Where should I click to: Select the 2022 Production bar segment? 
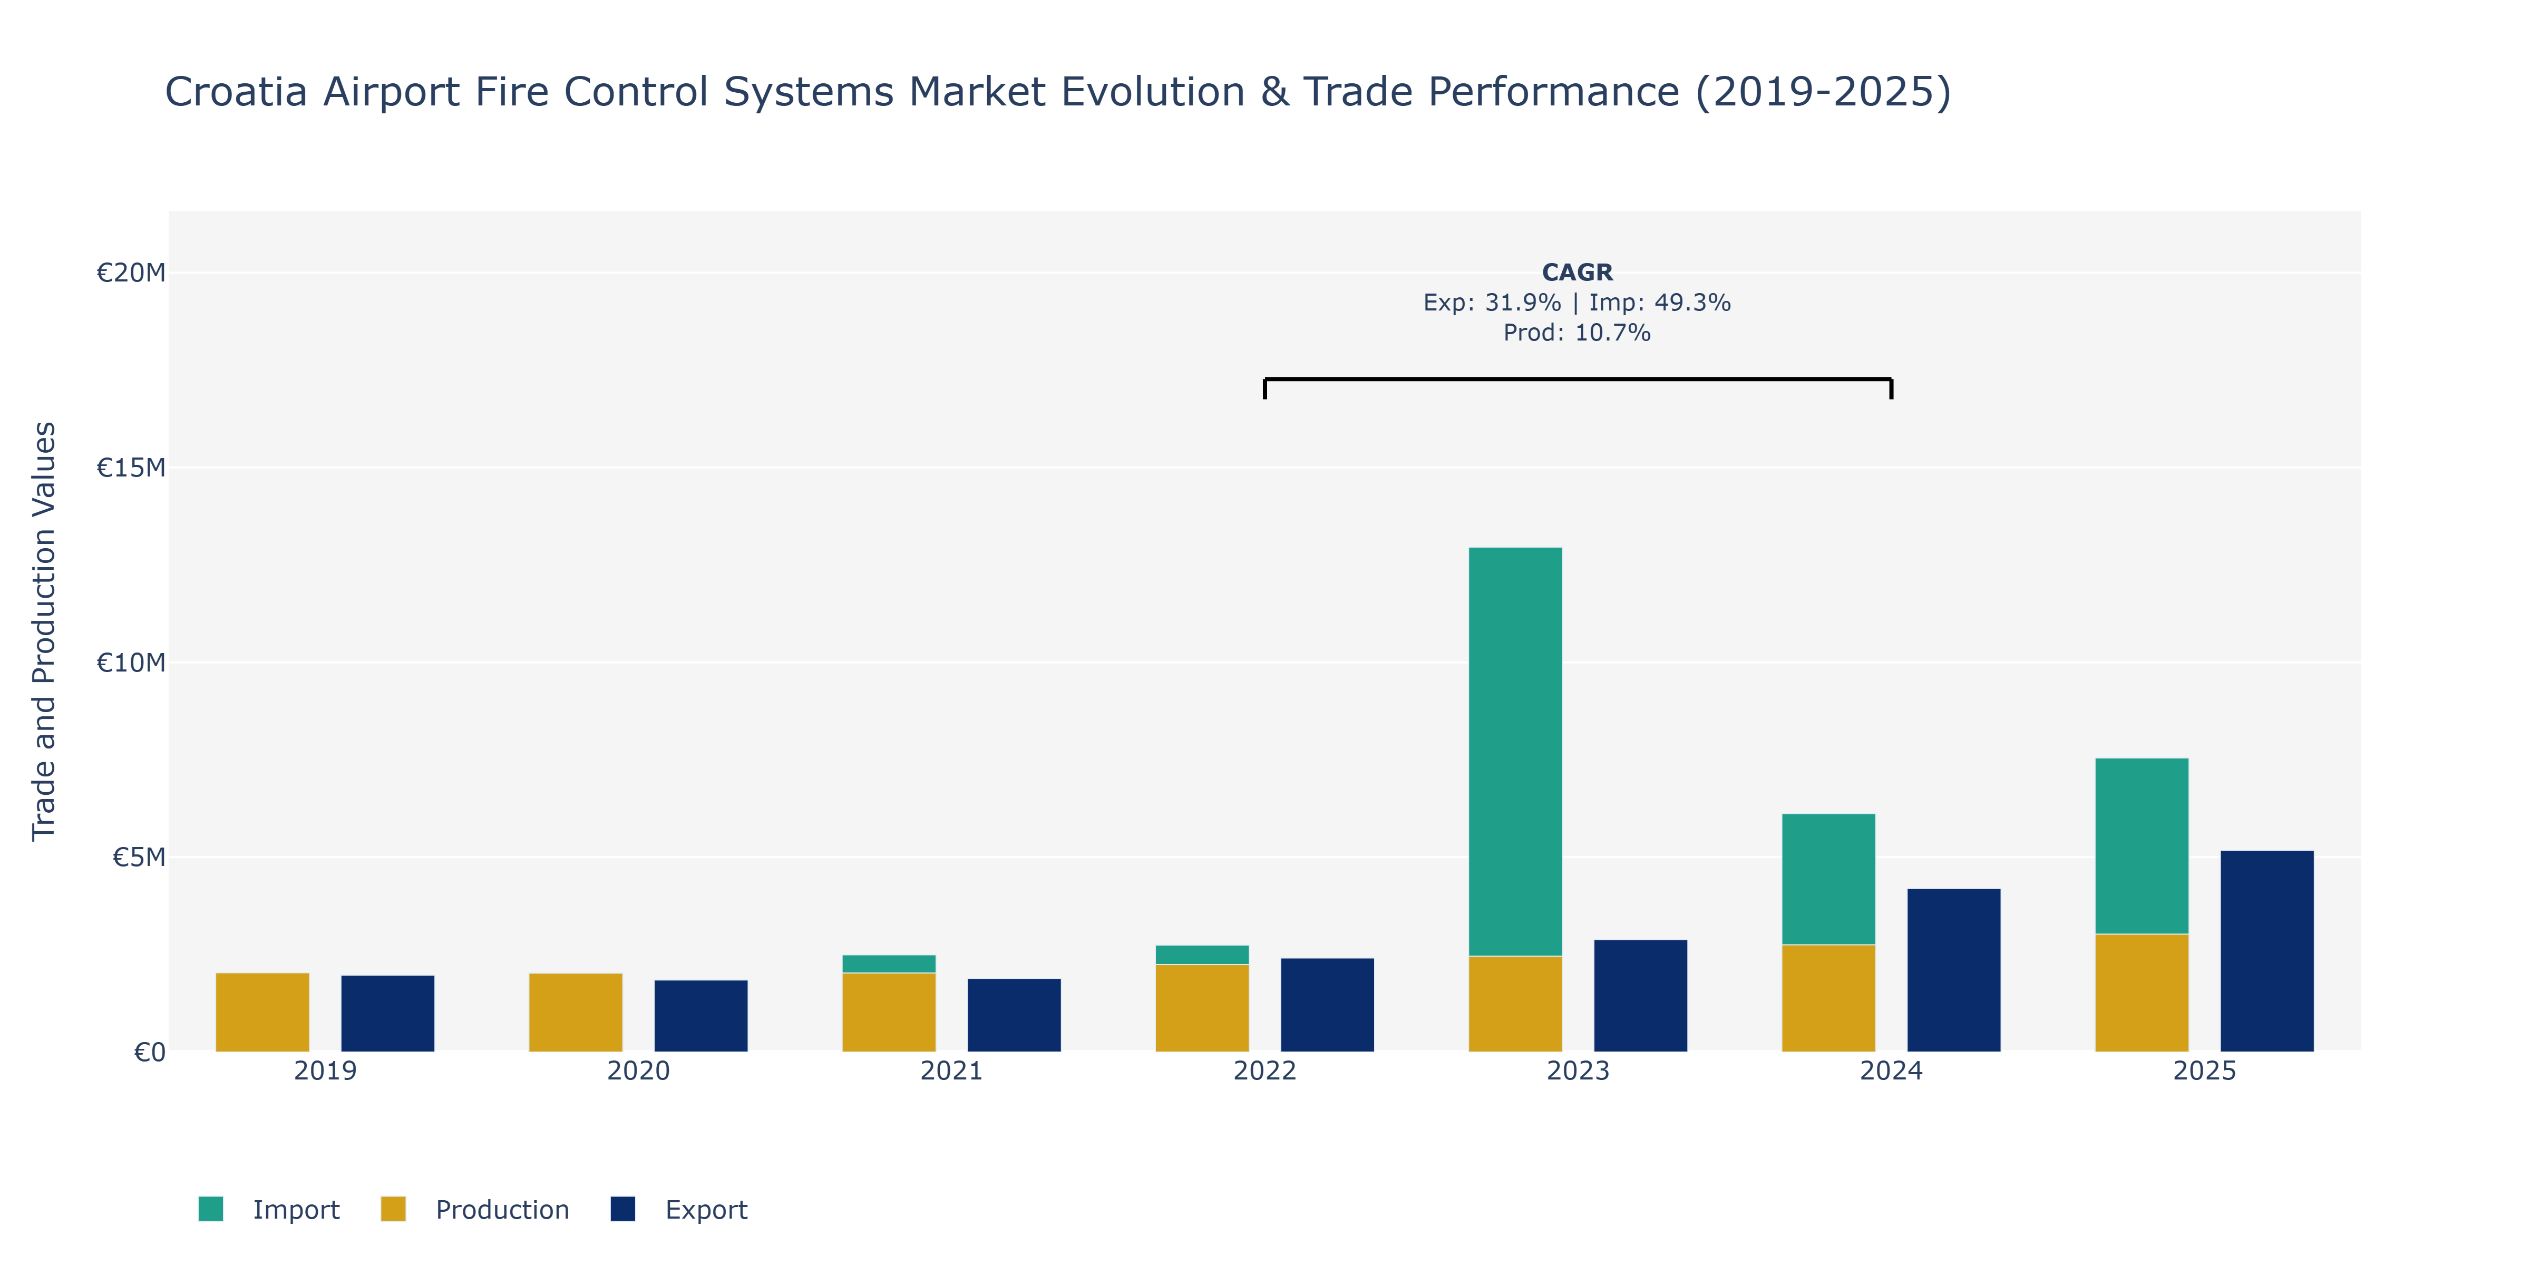tap(1202, 1008)
